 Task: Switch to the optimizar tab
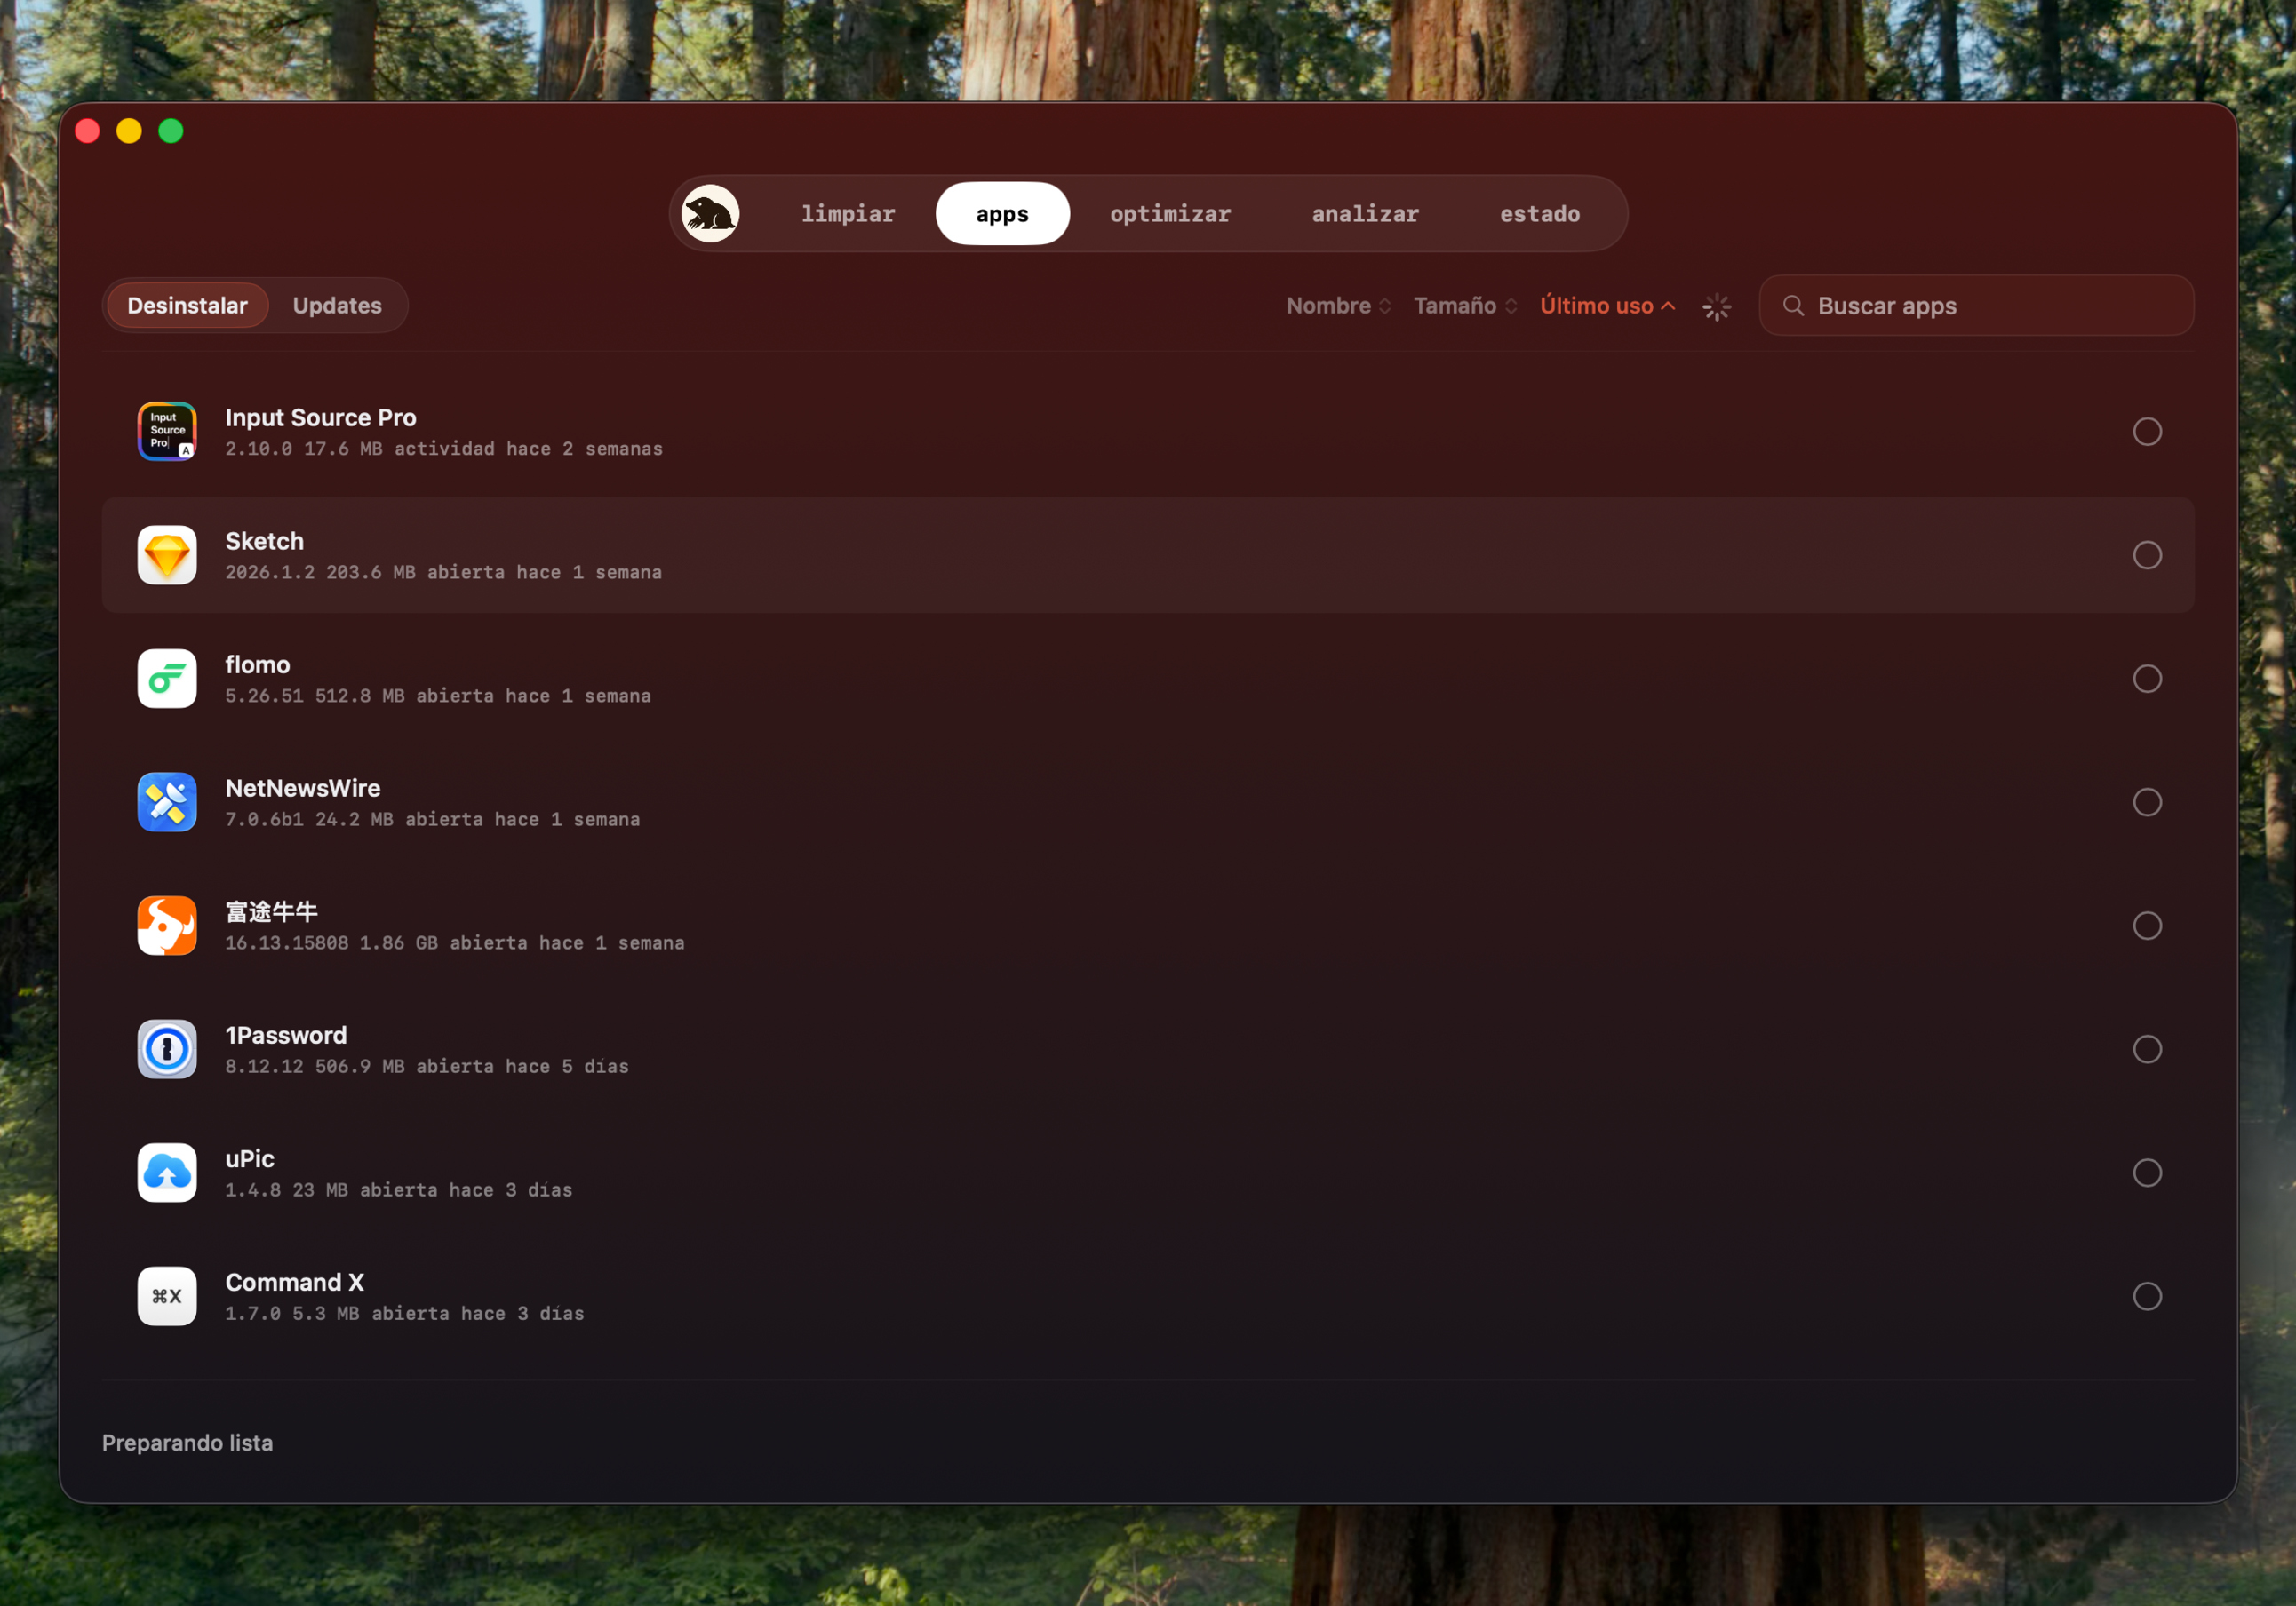point(1170,214)
